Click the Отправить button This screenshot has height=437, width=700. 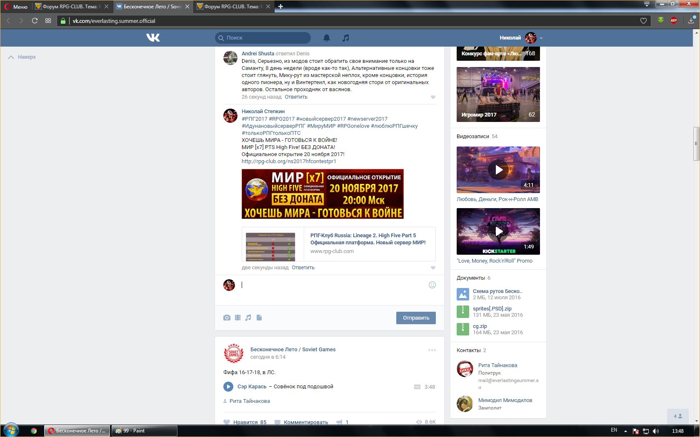pos(416,318)
